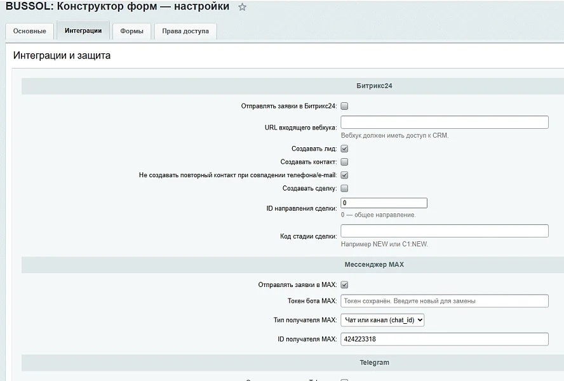Viewport: 564px width, 381px height.
Task: Click hint 'Вебхук должен иметь доступ к CRM.'
Action: [394, 136]
